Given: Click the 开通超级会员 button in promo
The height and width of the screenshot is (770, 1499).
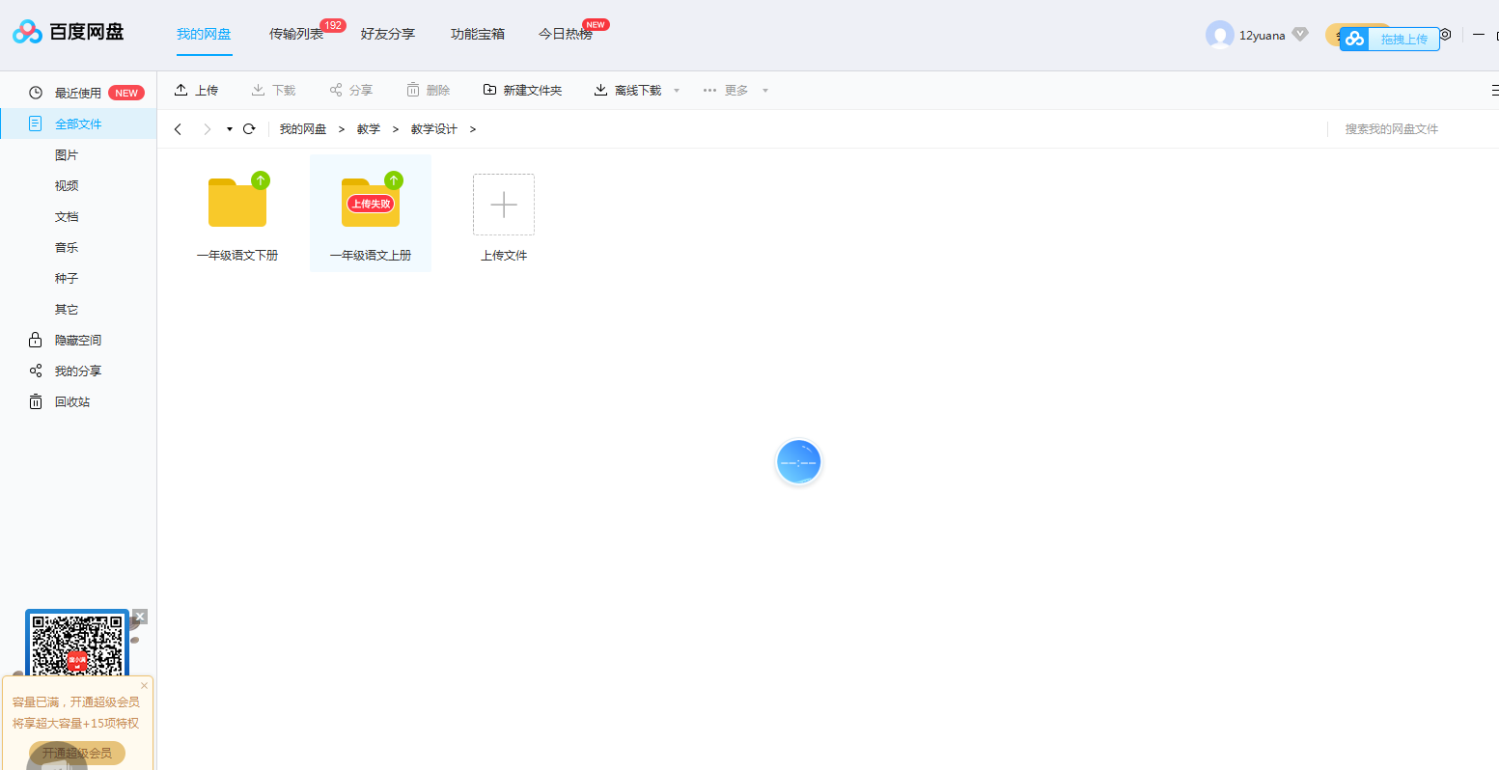Looking at the screenshot, I should coord(77,753).
